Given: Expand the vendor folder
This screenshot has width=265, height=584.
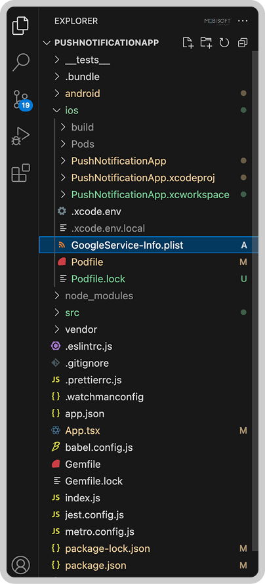Looking at the screenshot, I should pyautogui.click(x=56, y=329).
